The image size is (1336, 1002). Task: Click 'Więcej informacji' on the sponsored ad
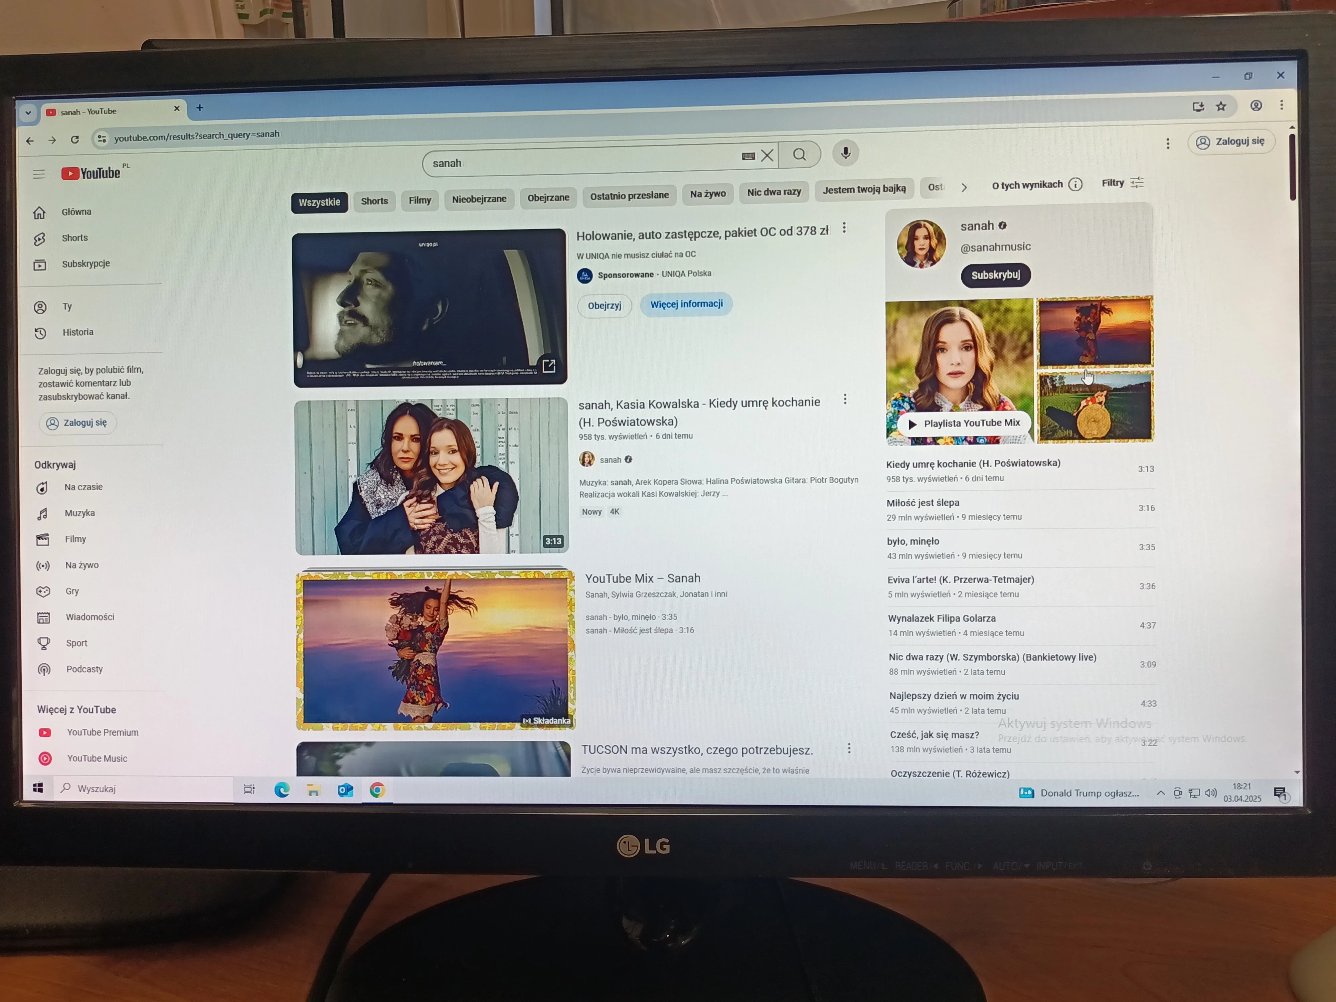click(686, 304)
